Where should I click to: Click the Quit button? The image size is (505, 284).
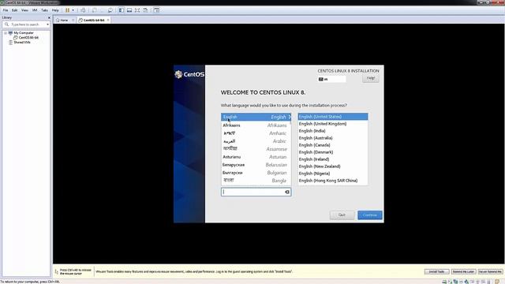click(x=342, y=215)
